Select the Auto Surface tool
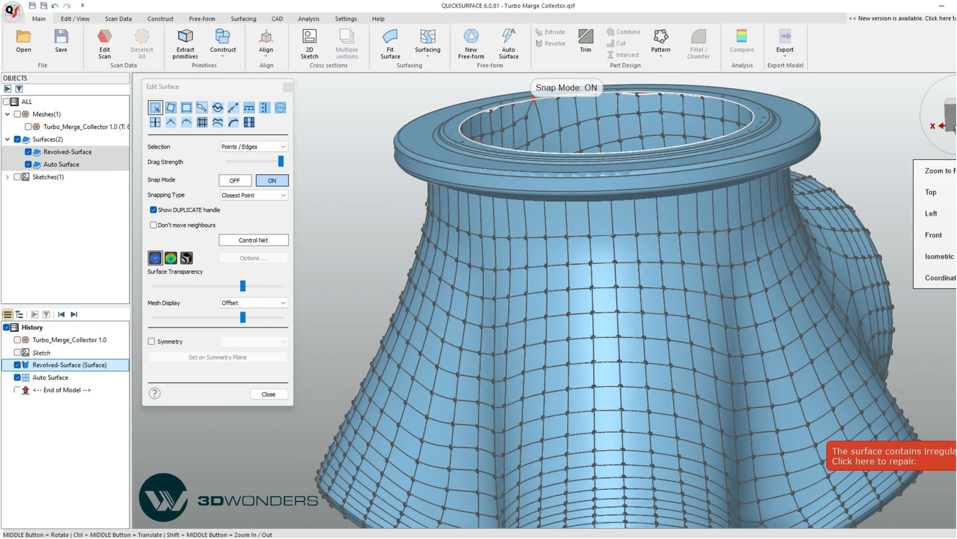The width and height of the screenshot is (957, 539). tap(508, 38)
